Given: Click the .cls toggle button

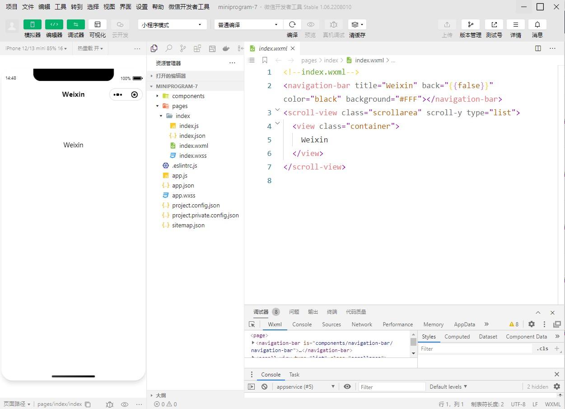Looking at the screenshot, I should pos(542,348).
